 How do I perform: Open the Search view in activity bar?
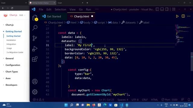[x=35, y=28]
